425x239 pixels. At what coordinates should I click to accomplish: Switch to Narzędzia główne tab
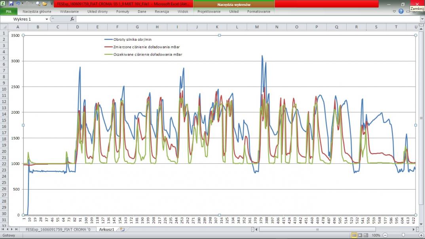tap(37, 11)
